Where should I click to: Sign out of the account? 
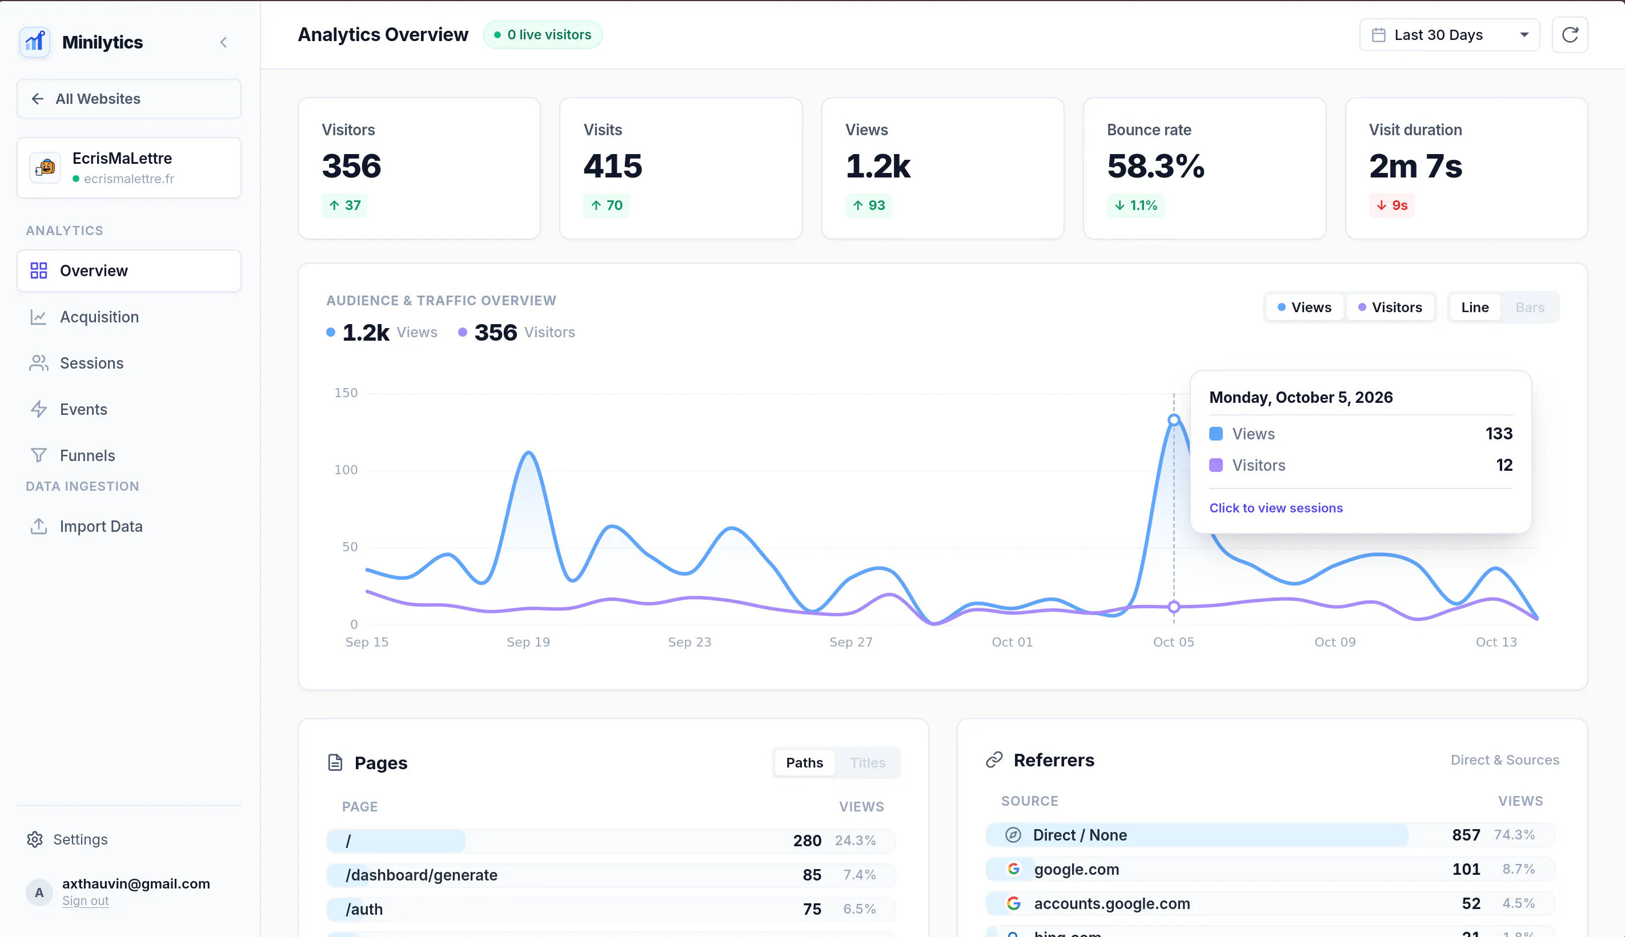[85, 901]
